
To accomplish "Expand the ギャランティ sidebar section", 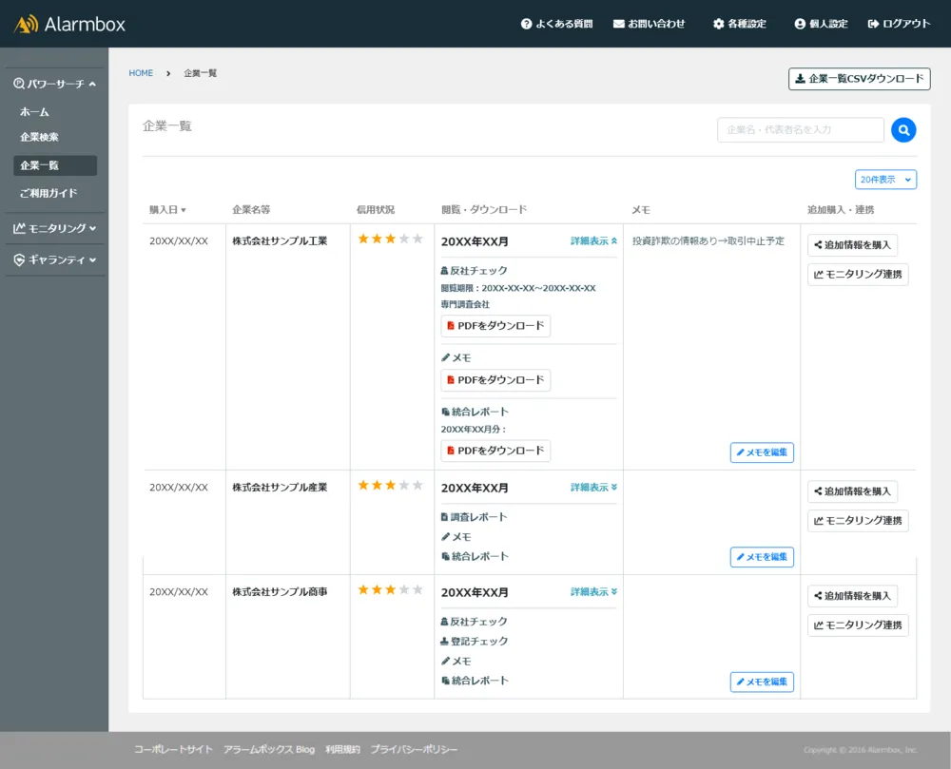I will coord(55,260).
